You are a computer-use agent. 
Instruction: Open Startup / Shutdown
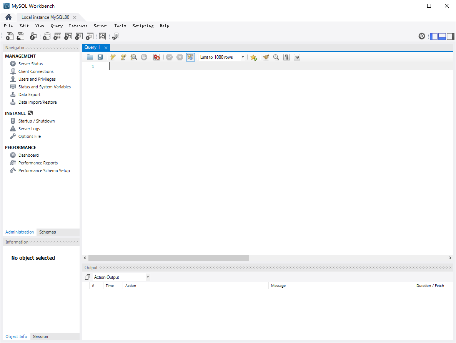click(x=37, y=121)
